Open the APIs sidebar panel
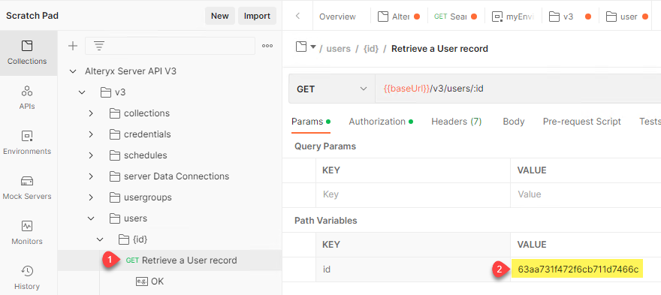This screenshot has width=661, height=295. (x=27, y=98)
